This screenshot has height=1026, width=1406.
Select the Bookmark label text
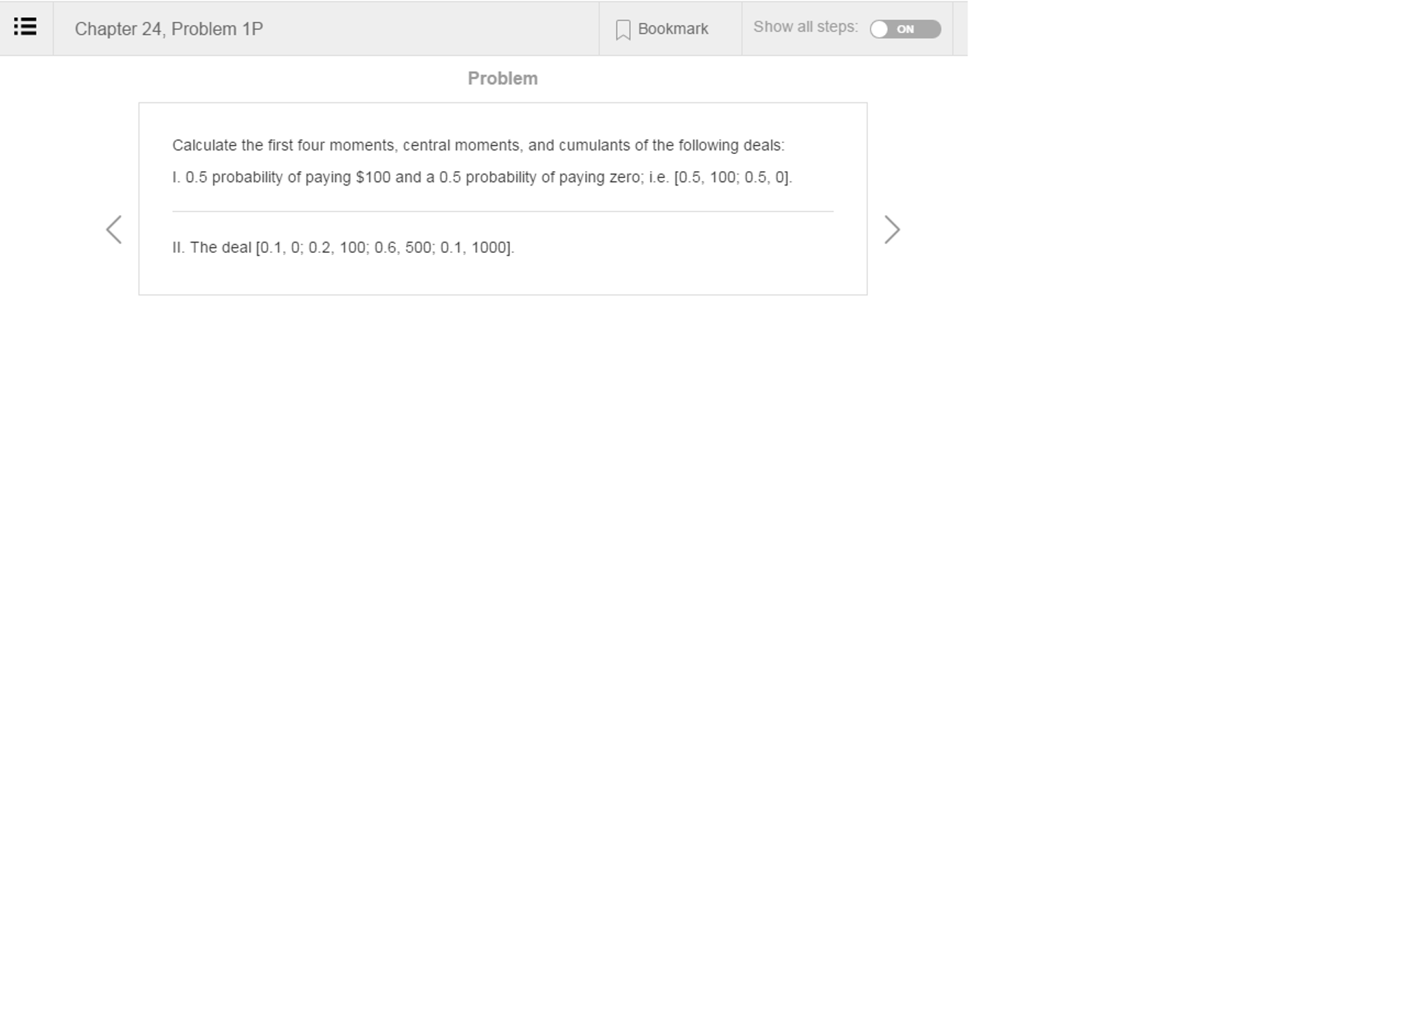point(673,29)
